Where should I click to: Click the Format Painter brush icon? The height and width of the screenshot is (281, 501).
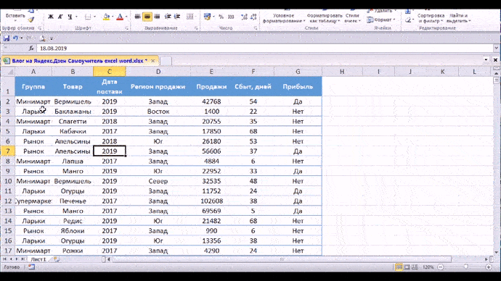tap(31, 20)
